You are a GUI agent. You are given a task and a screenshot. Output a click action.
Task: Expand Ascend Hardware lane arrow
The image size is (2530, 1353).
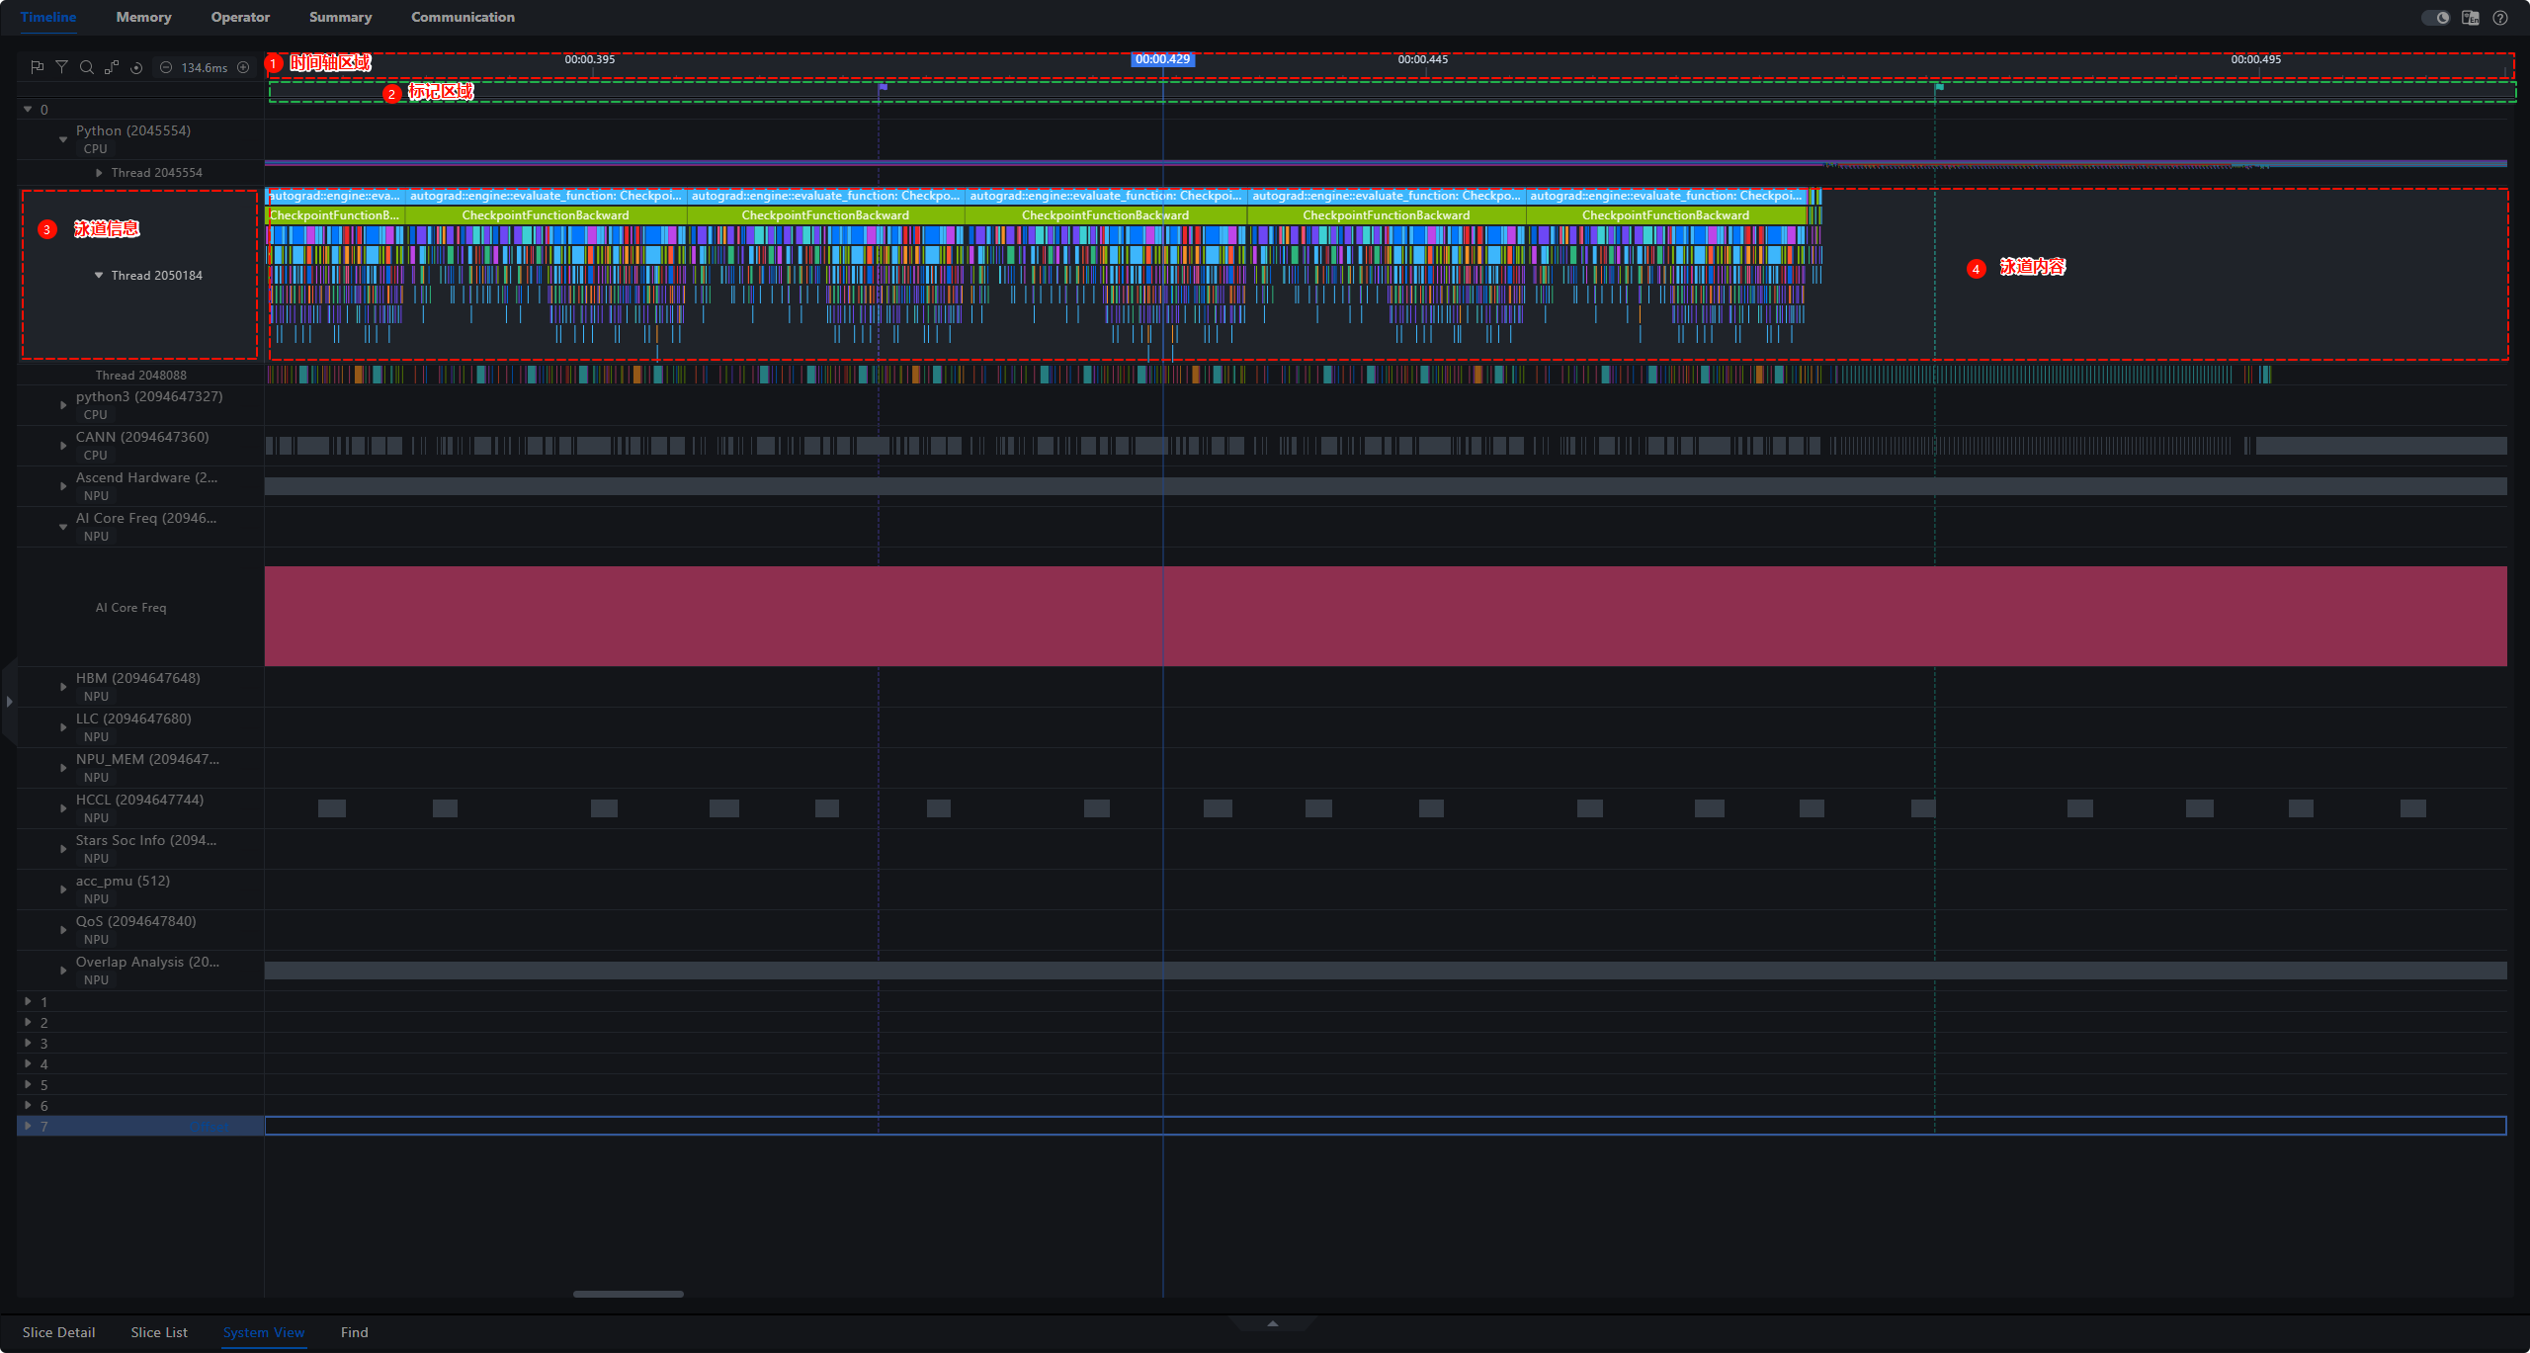(63, 486)
